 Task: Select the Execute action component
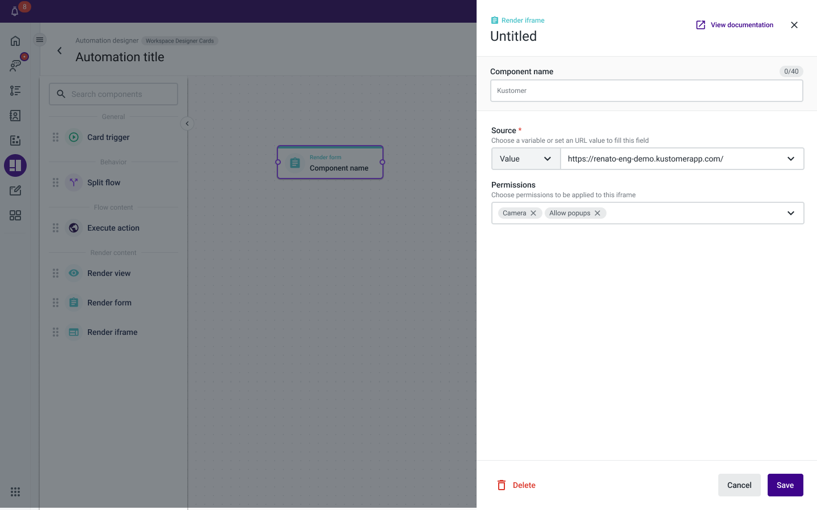pos(113,228)
